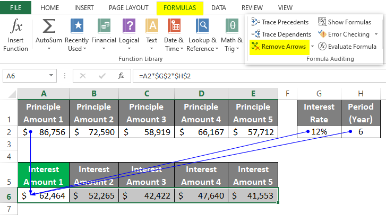Click Trace Precedents button
This screenshot has height=215, width=386.
(280, 22)
